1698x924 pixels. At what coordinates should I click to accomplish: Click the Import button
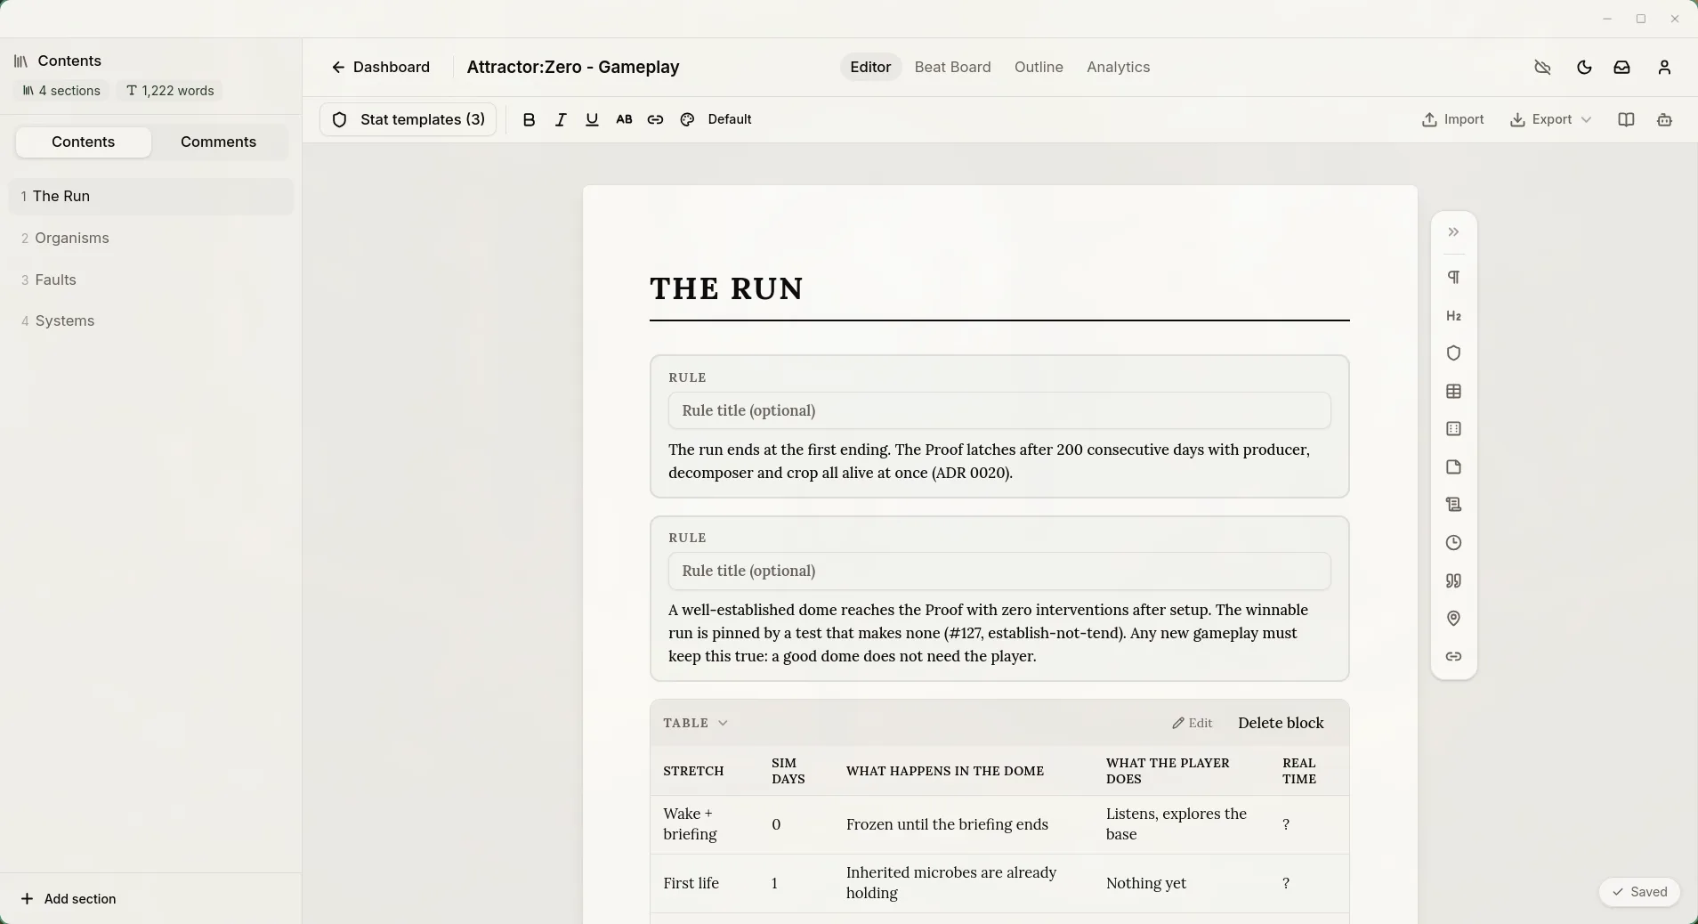pos(1452,119)
